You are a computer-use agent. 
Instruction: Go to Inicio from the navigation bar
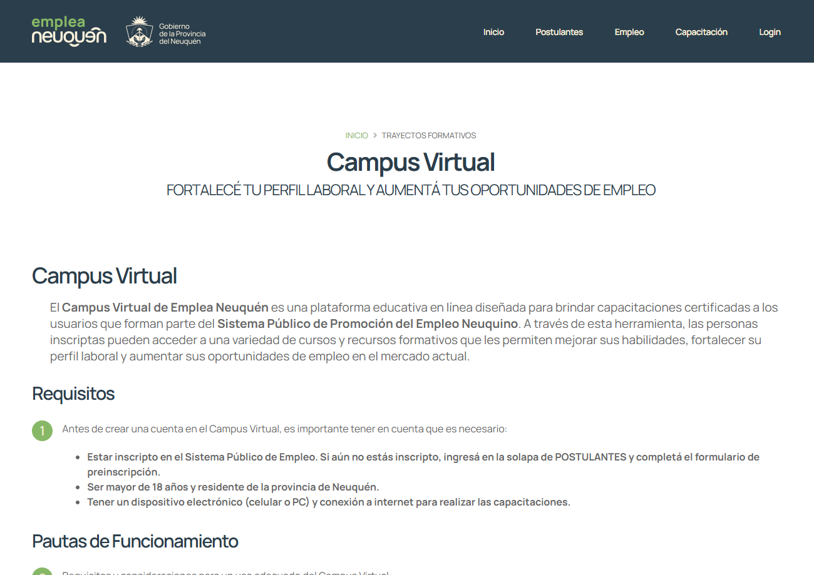click(493, 32)
